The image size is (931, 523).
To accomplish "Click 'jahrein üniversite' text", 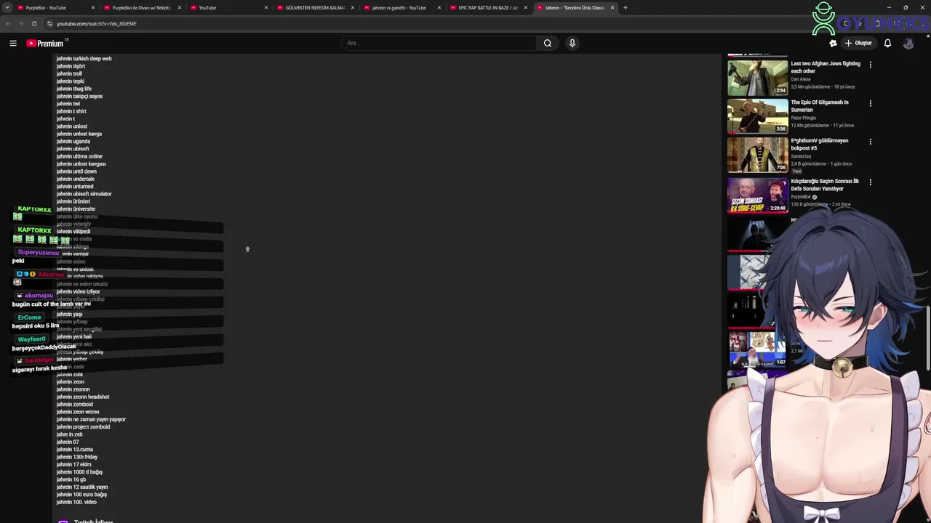I will pyautogui.click(x=76, y=209).
